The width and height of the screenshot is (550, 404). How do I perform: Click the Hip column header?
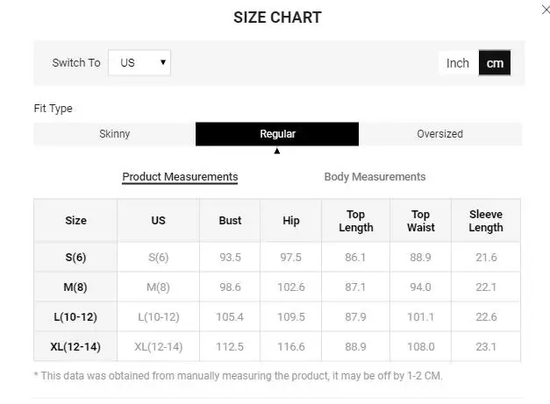click(291, 221)
